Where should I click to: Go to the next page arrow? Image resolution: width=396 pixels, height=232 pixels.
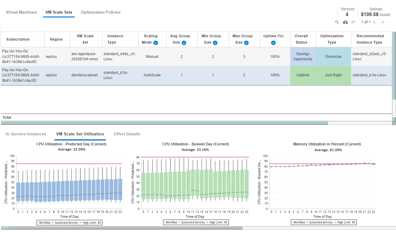(x=383, y=22)
